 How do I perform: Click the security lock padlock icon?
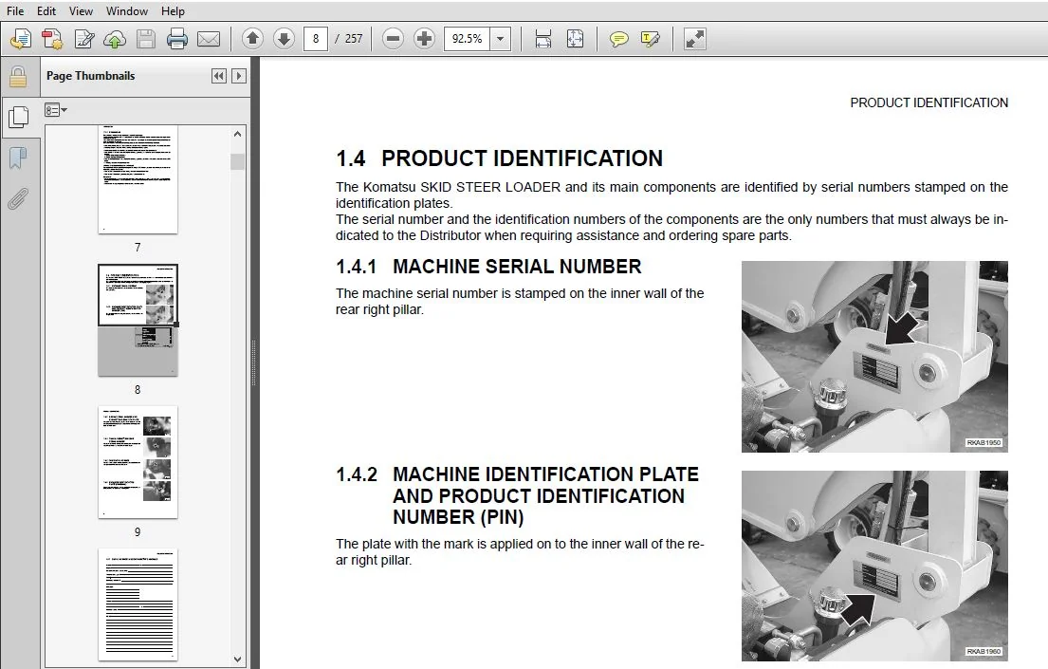coord(18,78)
